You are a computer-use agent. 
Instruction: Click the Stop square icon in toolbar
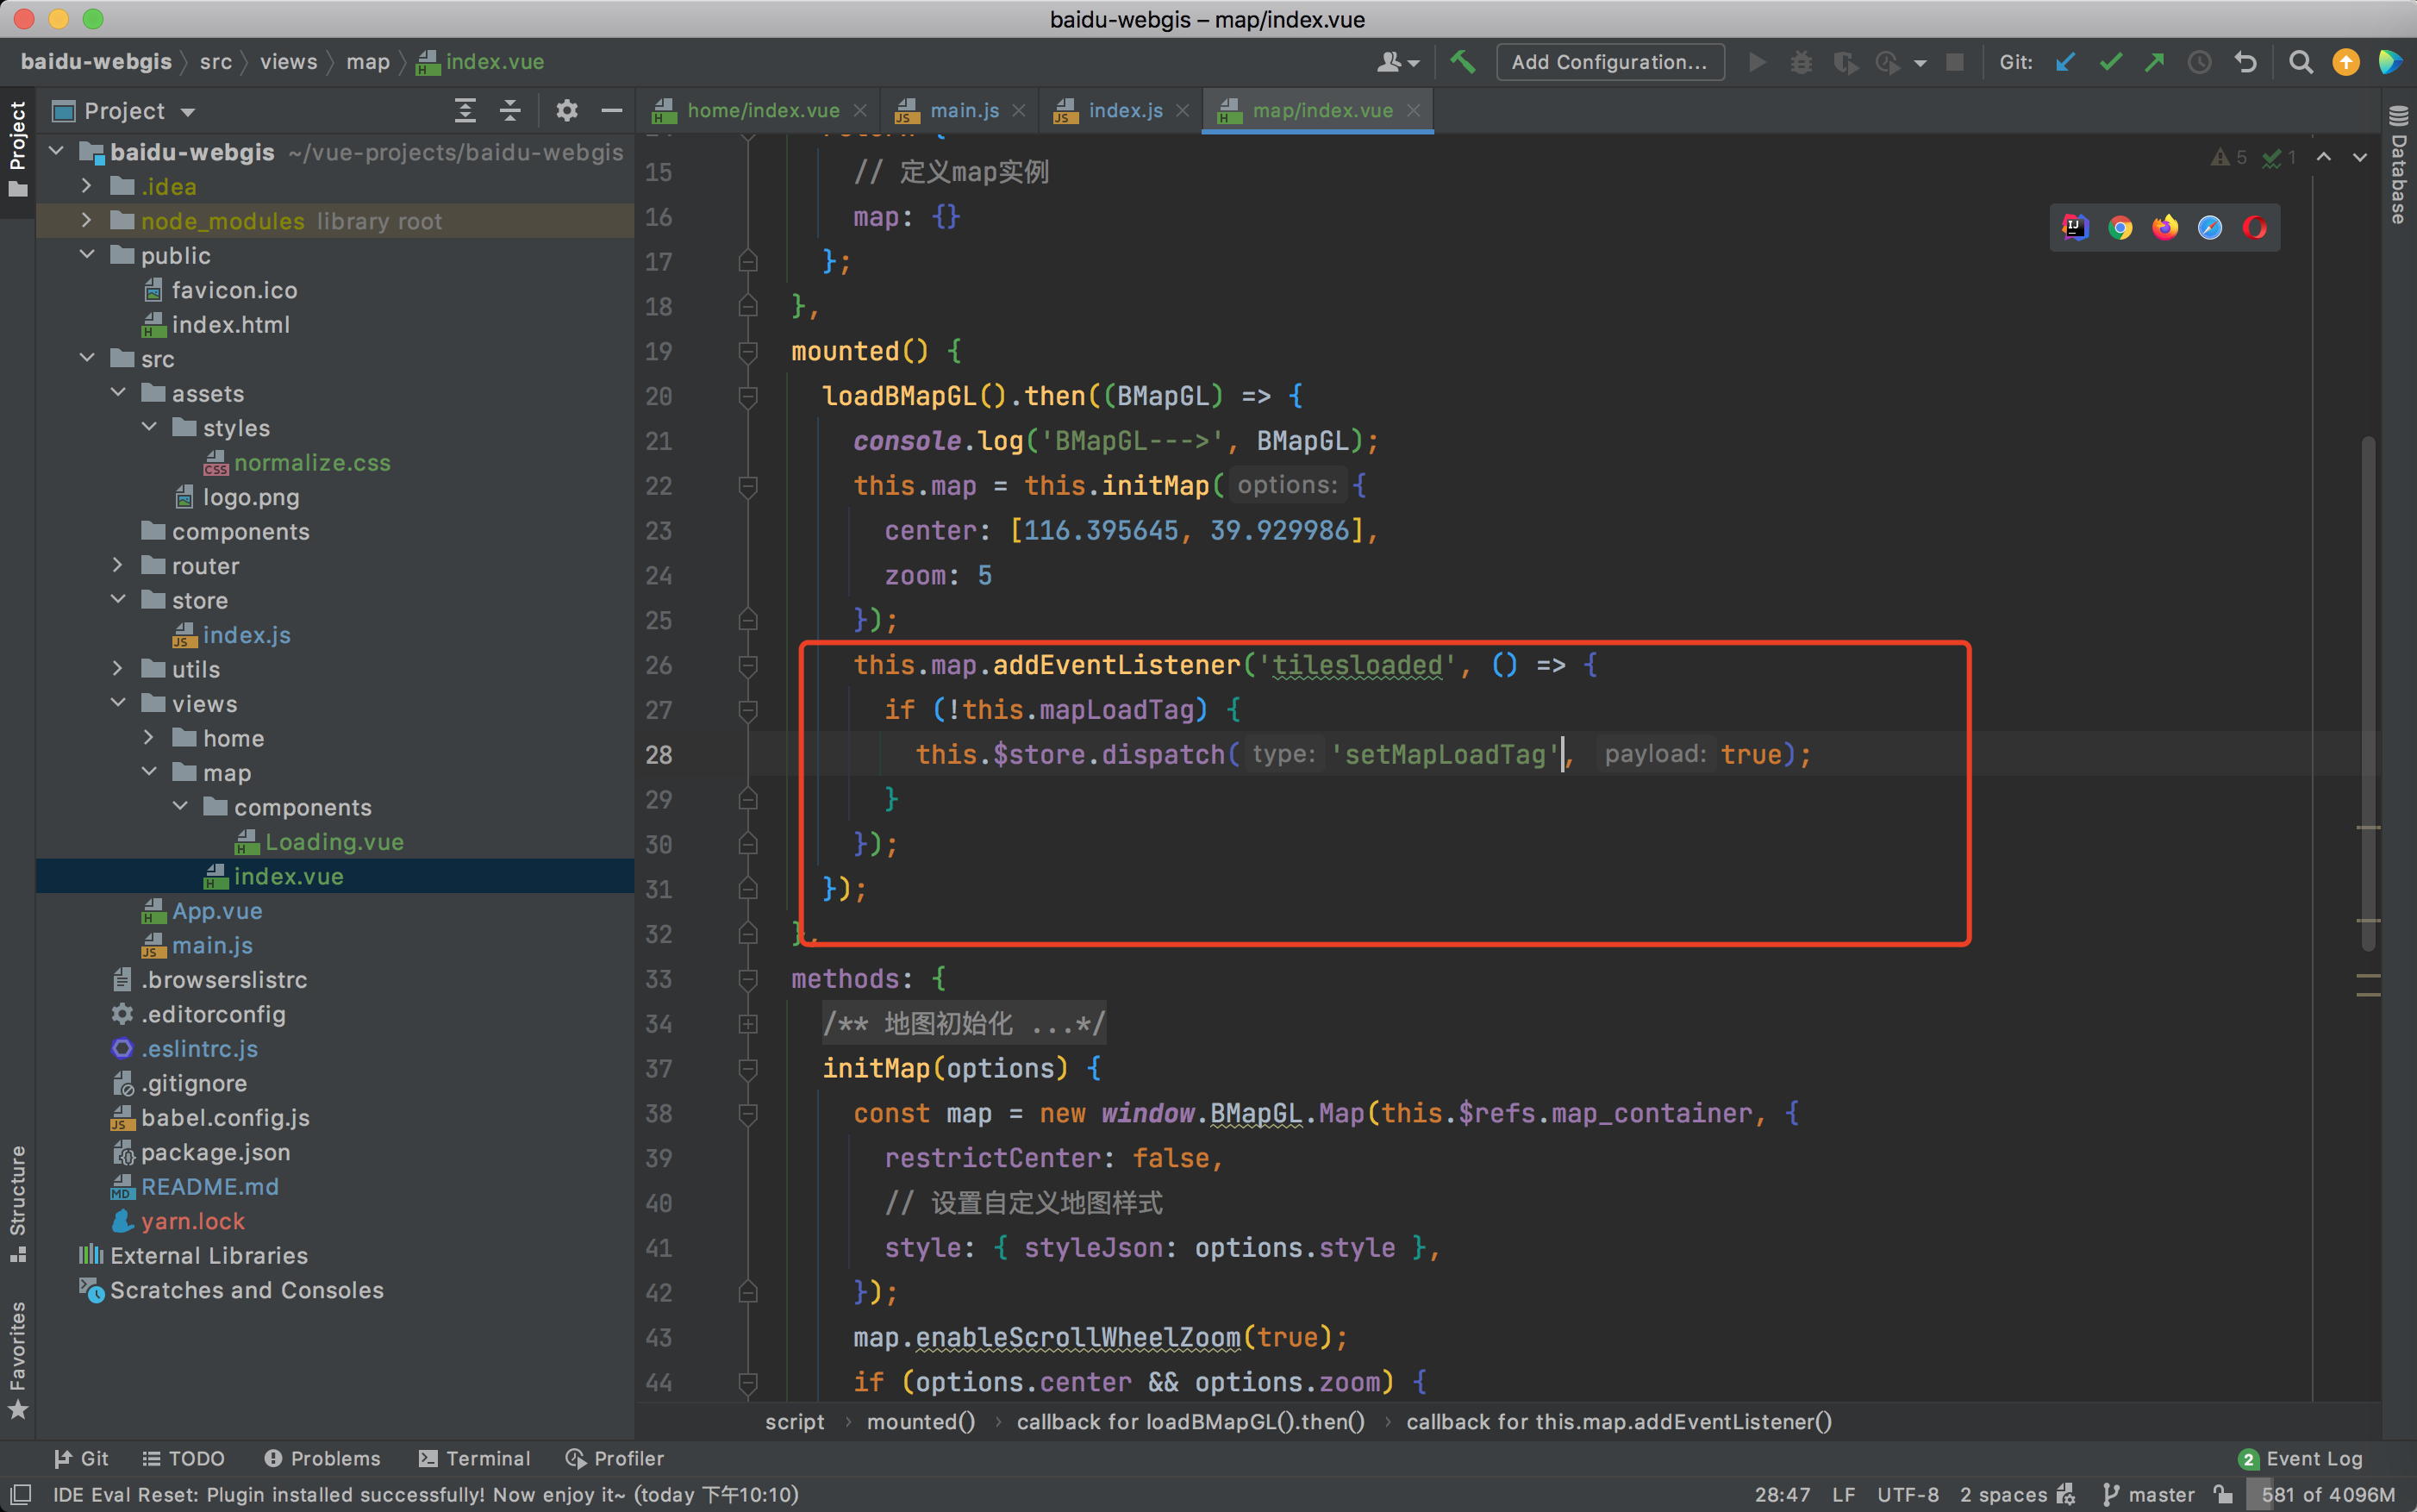coord(1955,62)
